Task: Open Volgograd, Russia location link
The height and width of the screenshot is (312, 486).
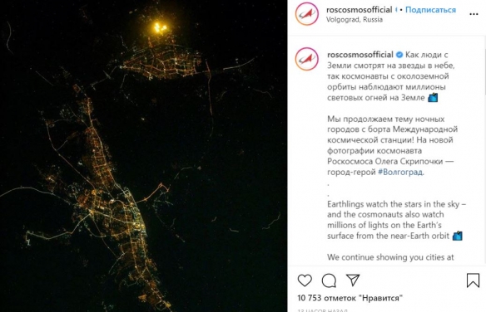Action: pyautogui.click(x=355, y=19)
